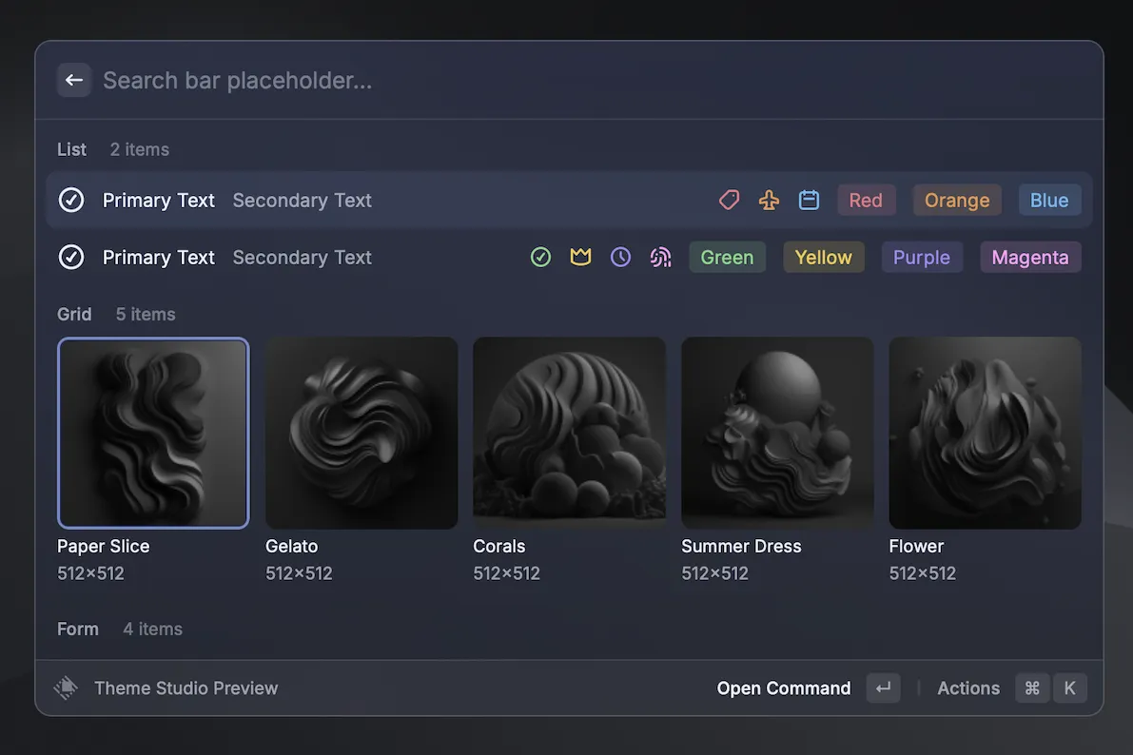The height and width of the screenshot is (755, 1133).
Task: Select the orange airplane icon
Action: [769, 200]
